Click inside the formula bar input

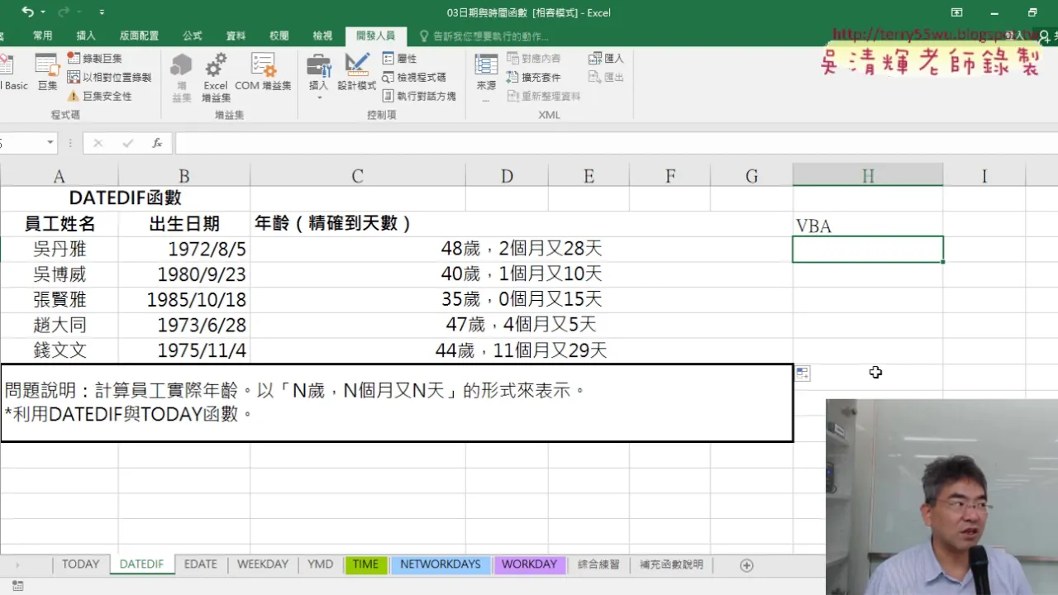(x=616, y=143)
